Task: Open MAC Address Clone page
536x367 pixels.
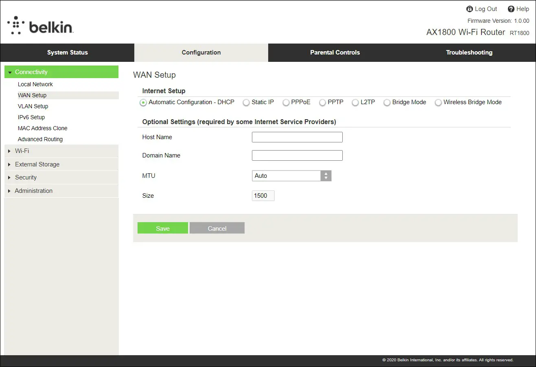Action: coord(43,128)
